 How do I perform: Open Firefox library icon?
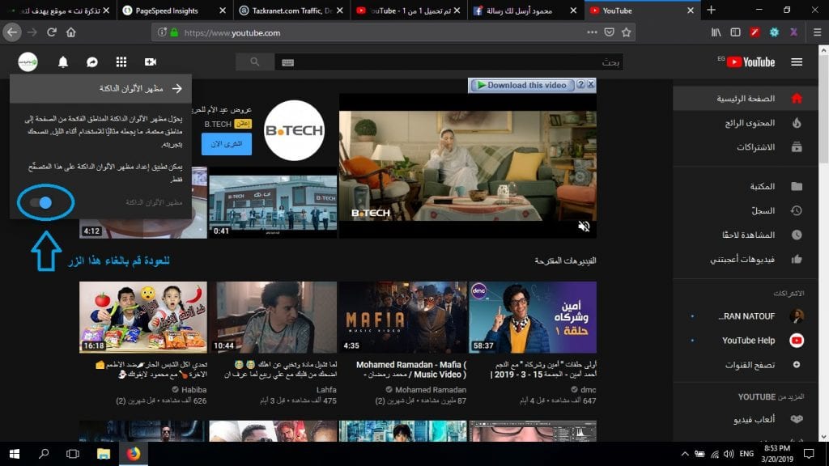pyautogui.click(x=716, y=32)
